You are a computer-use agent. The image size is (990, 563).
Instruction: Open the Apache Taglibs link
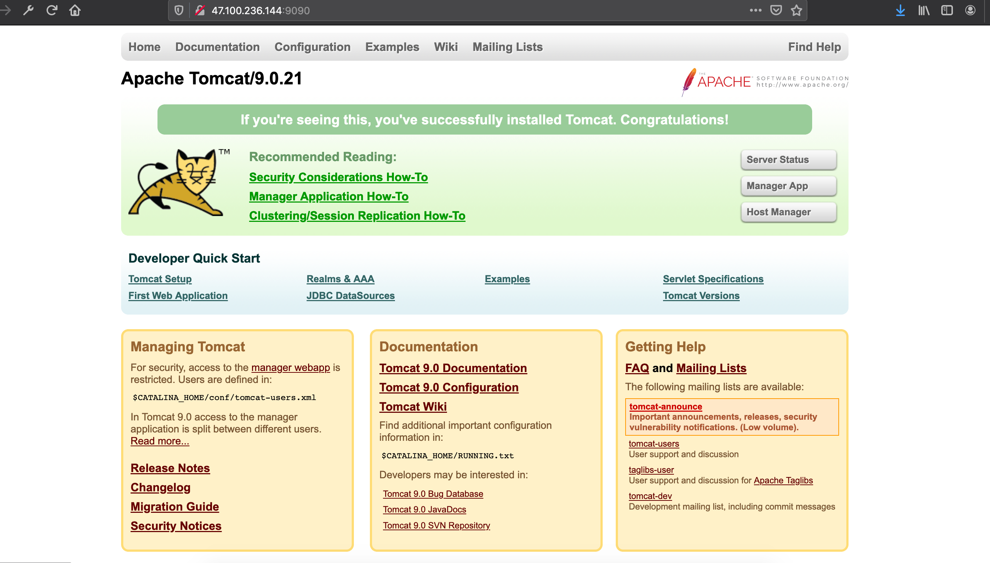[x=783, y=480]
